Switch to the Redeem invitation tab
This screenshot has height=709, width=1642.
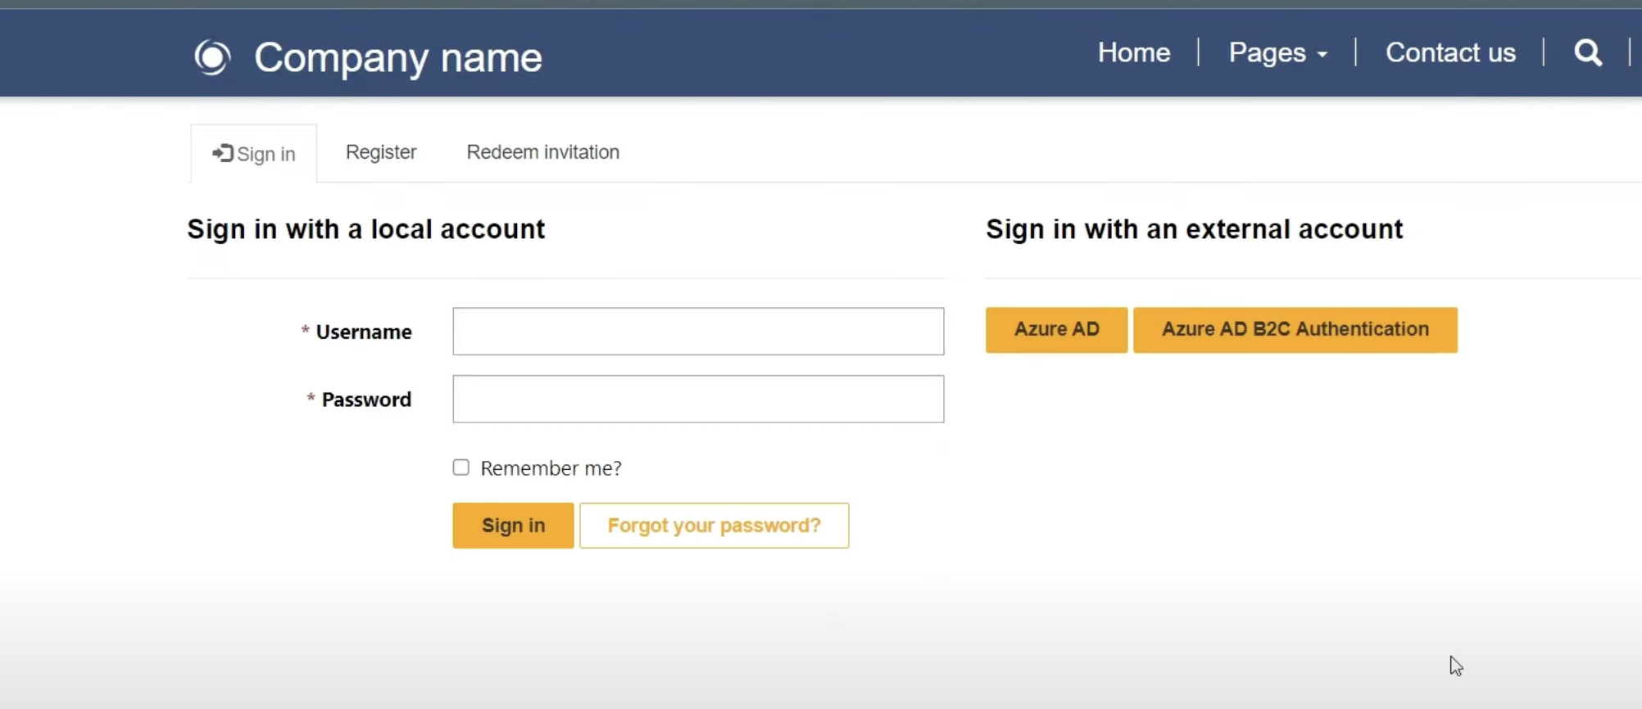point(543,152)
